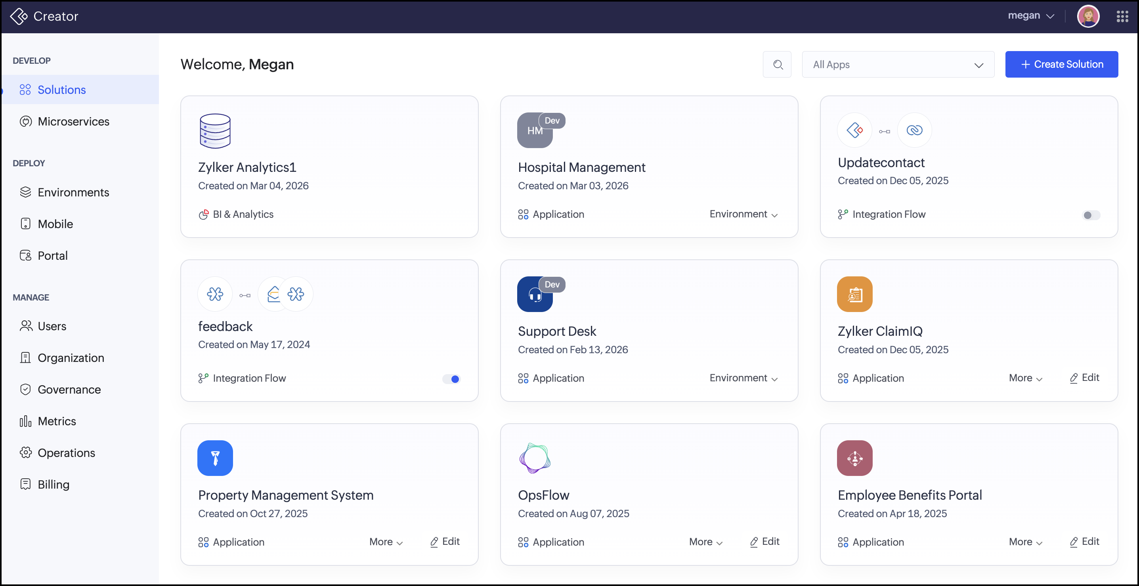Open Governance in the Manage section
The width and height of the screenshot is (1139, 586).
69,390
